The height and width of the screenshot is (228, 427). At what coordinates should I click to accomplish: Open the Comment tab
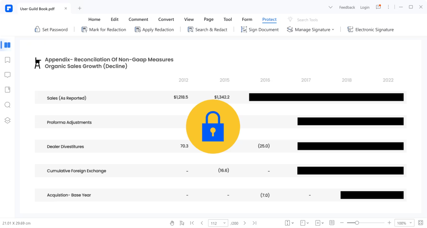click(138, 19)
